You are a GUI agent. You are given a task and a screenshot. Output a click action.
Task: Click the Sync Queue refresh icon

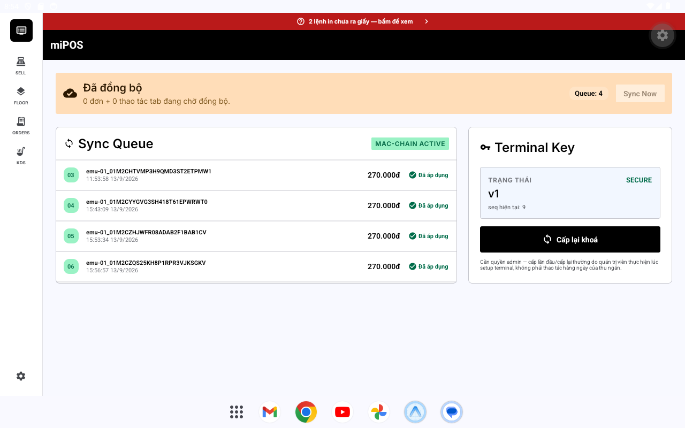pos(69,143)
